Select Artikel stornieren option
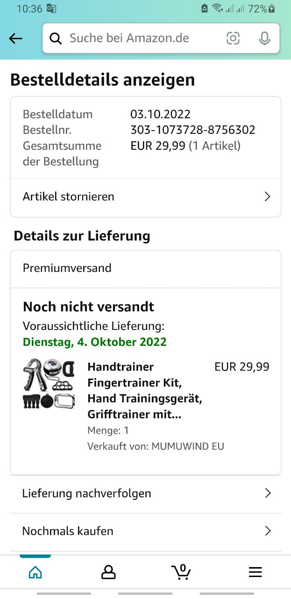The width and height of the screenshot is (291, 599). [146, 197]
